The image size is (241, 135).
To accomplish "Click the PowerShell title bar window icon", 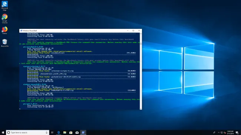I will (x=21, y=31).
